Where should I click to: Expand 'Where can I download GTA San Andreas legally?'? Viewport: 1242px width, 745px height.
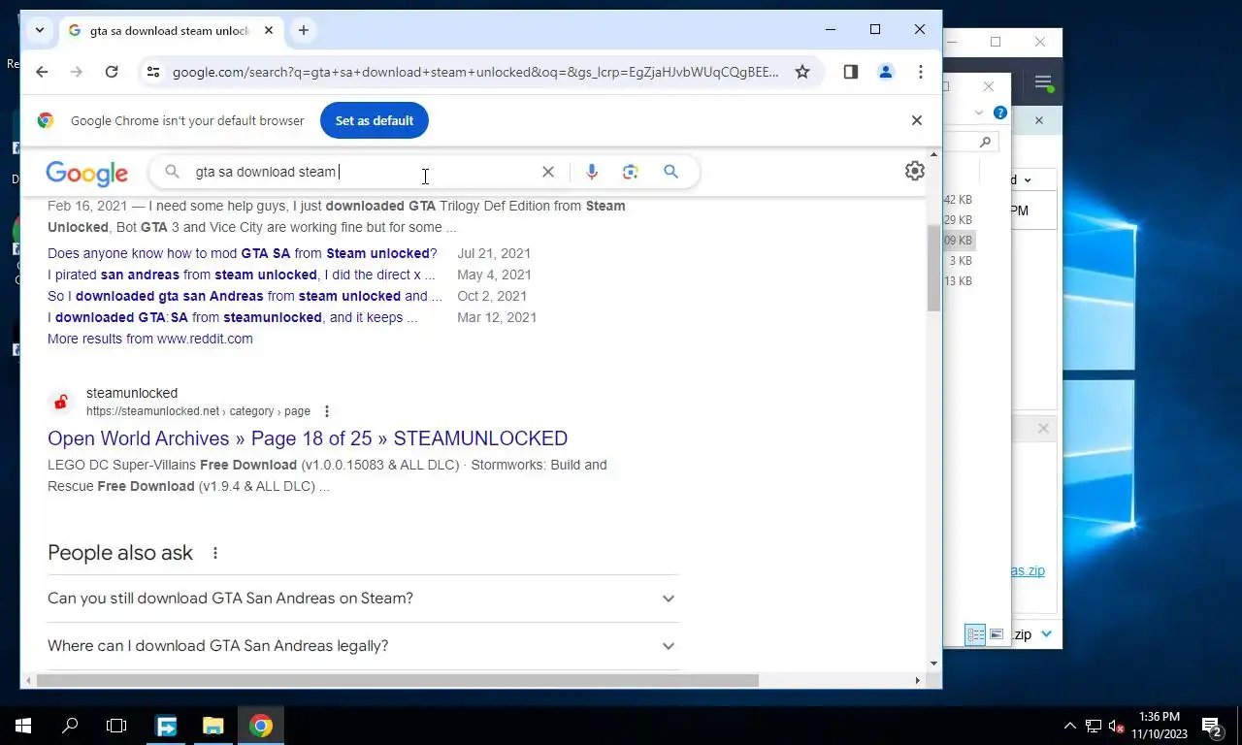point(363,646)
